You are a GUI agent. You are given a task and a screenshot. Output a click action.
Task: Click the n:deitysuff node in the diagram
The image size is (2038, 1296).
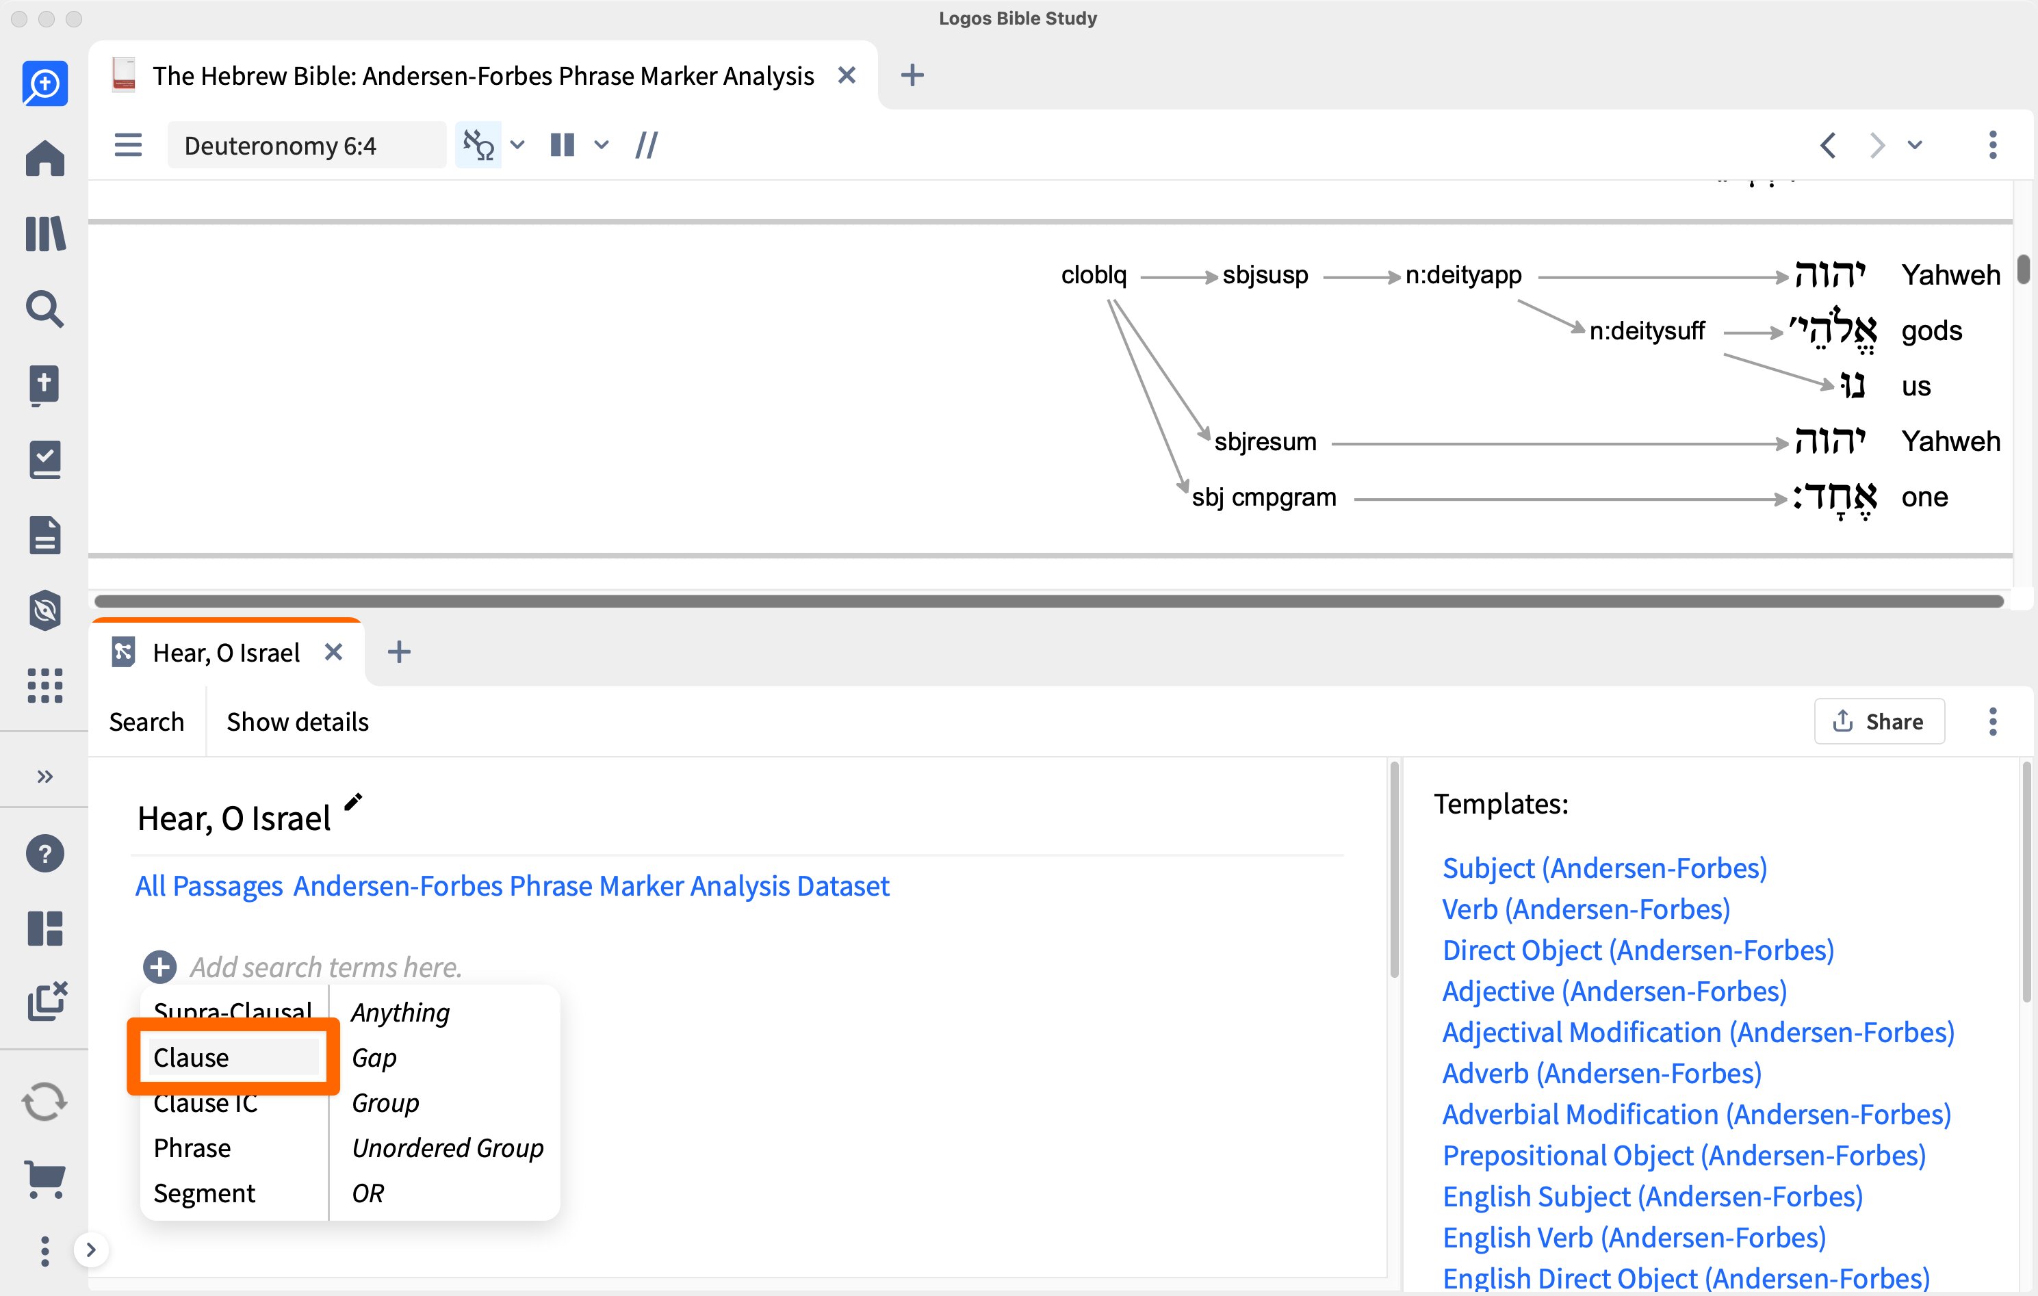(x=1646, y=330)
